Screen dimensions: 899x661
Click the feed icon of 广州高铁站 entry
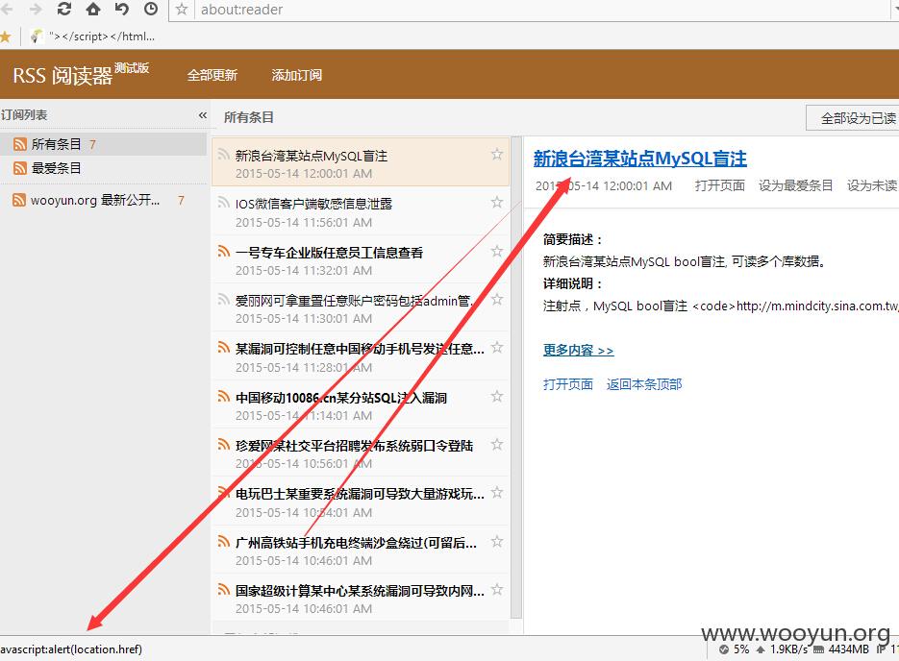click(x=224, y=541)
